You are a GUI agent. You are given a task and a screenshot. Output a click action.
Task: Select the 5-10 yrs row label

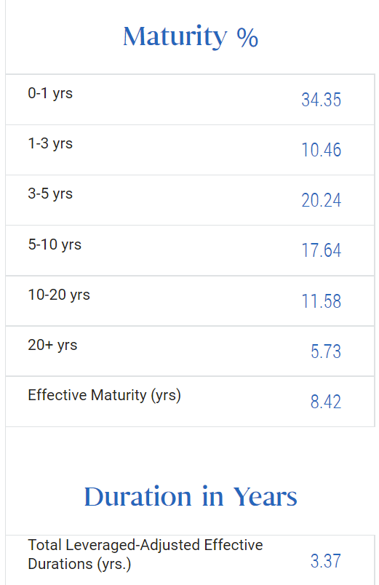point(55,244)
